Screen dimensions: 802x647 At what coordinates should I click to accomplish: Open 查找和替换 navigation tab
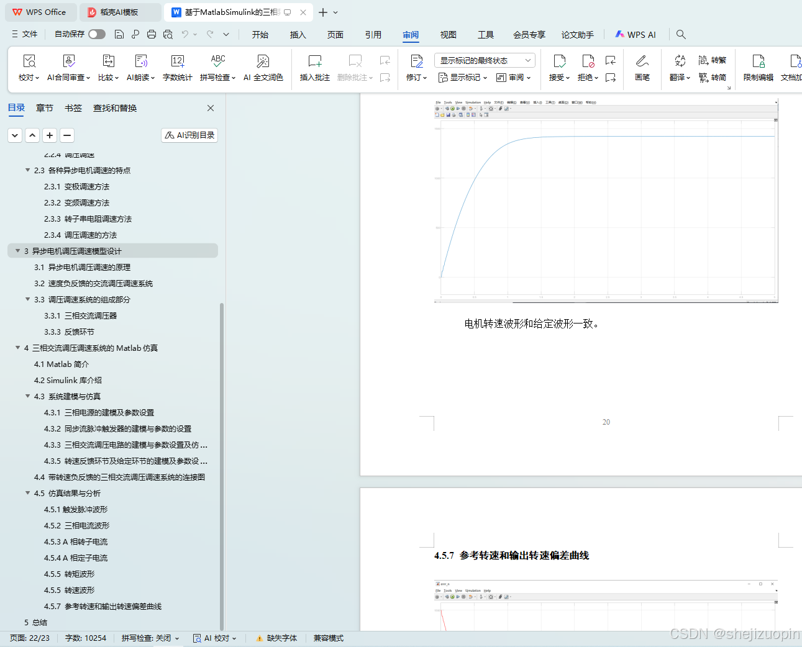[x=115, y=108]
